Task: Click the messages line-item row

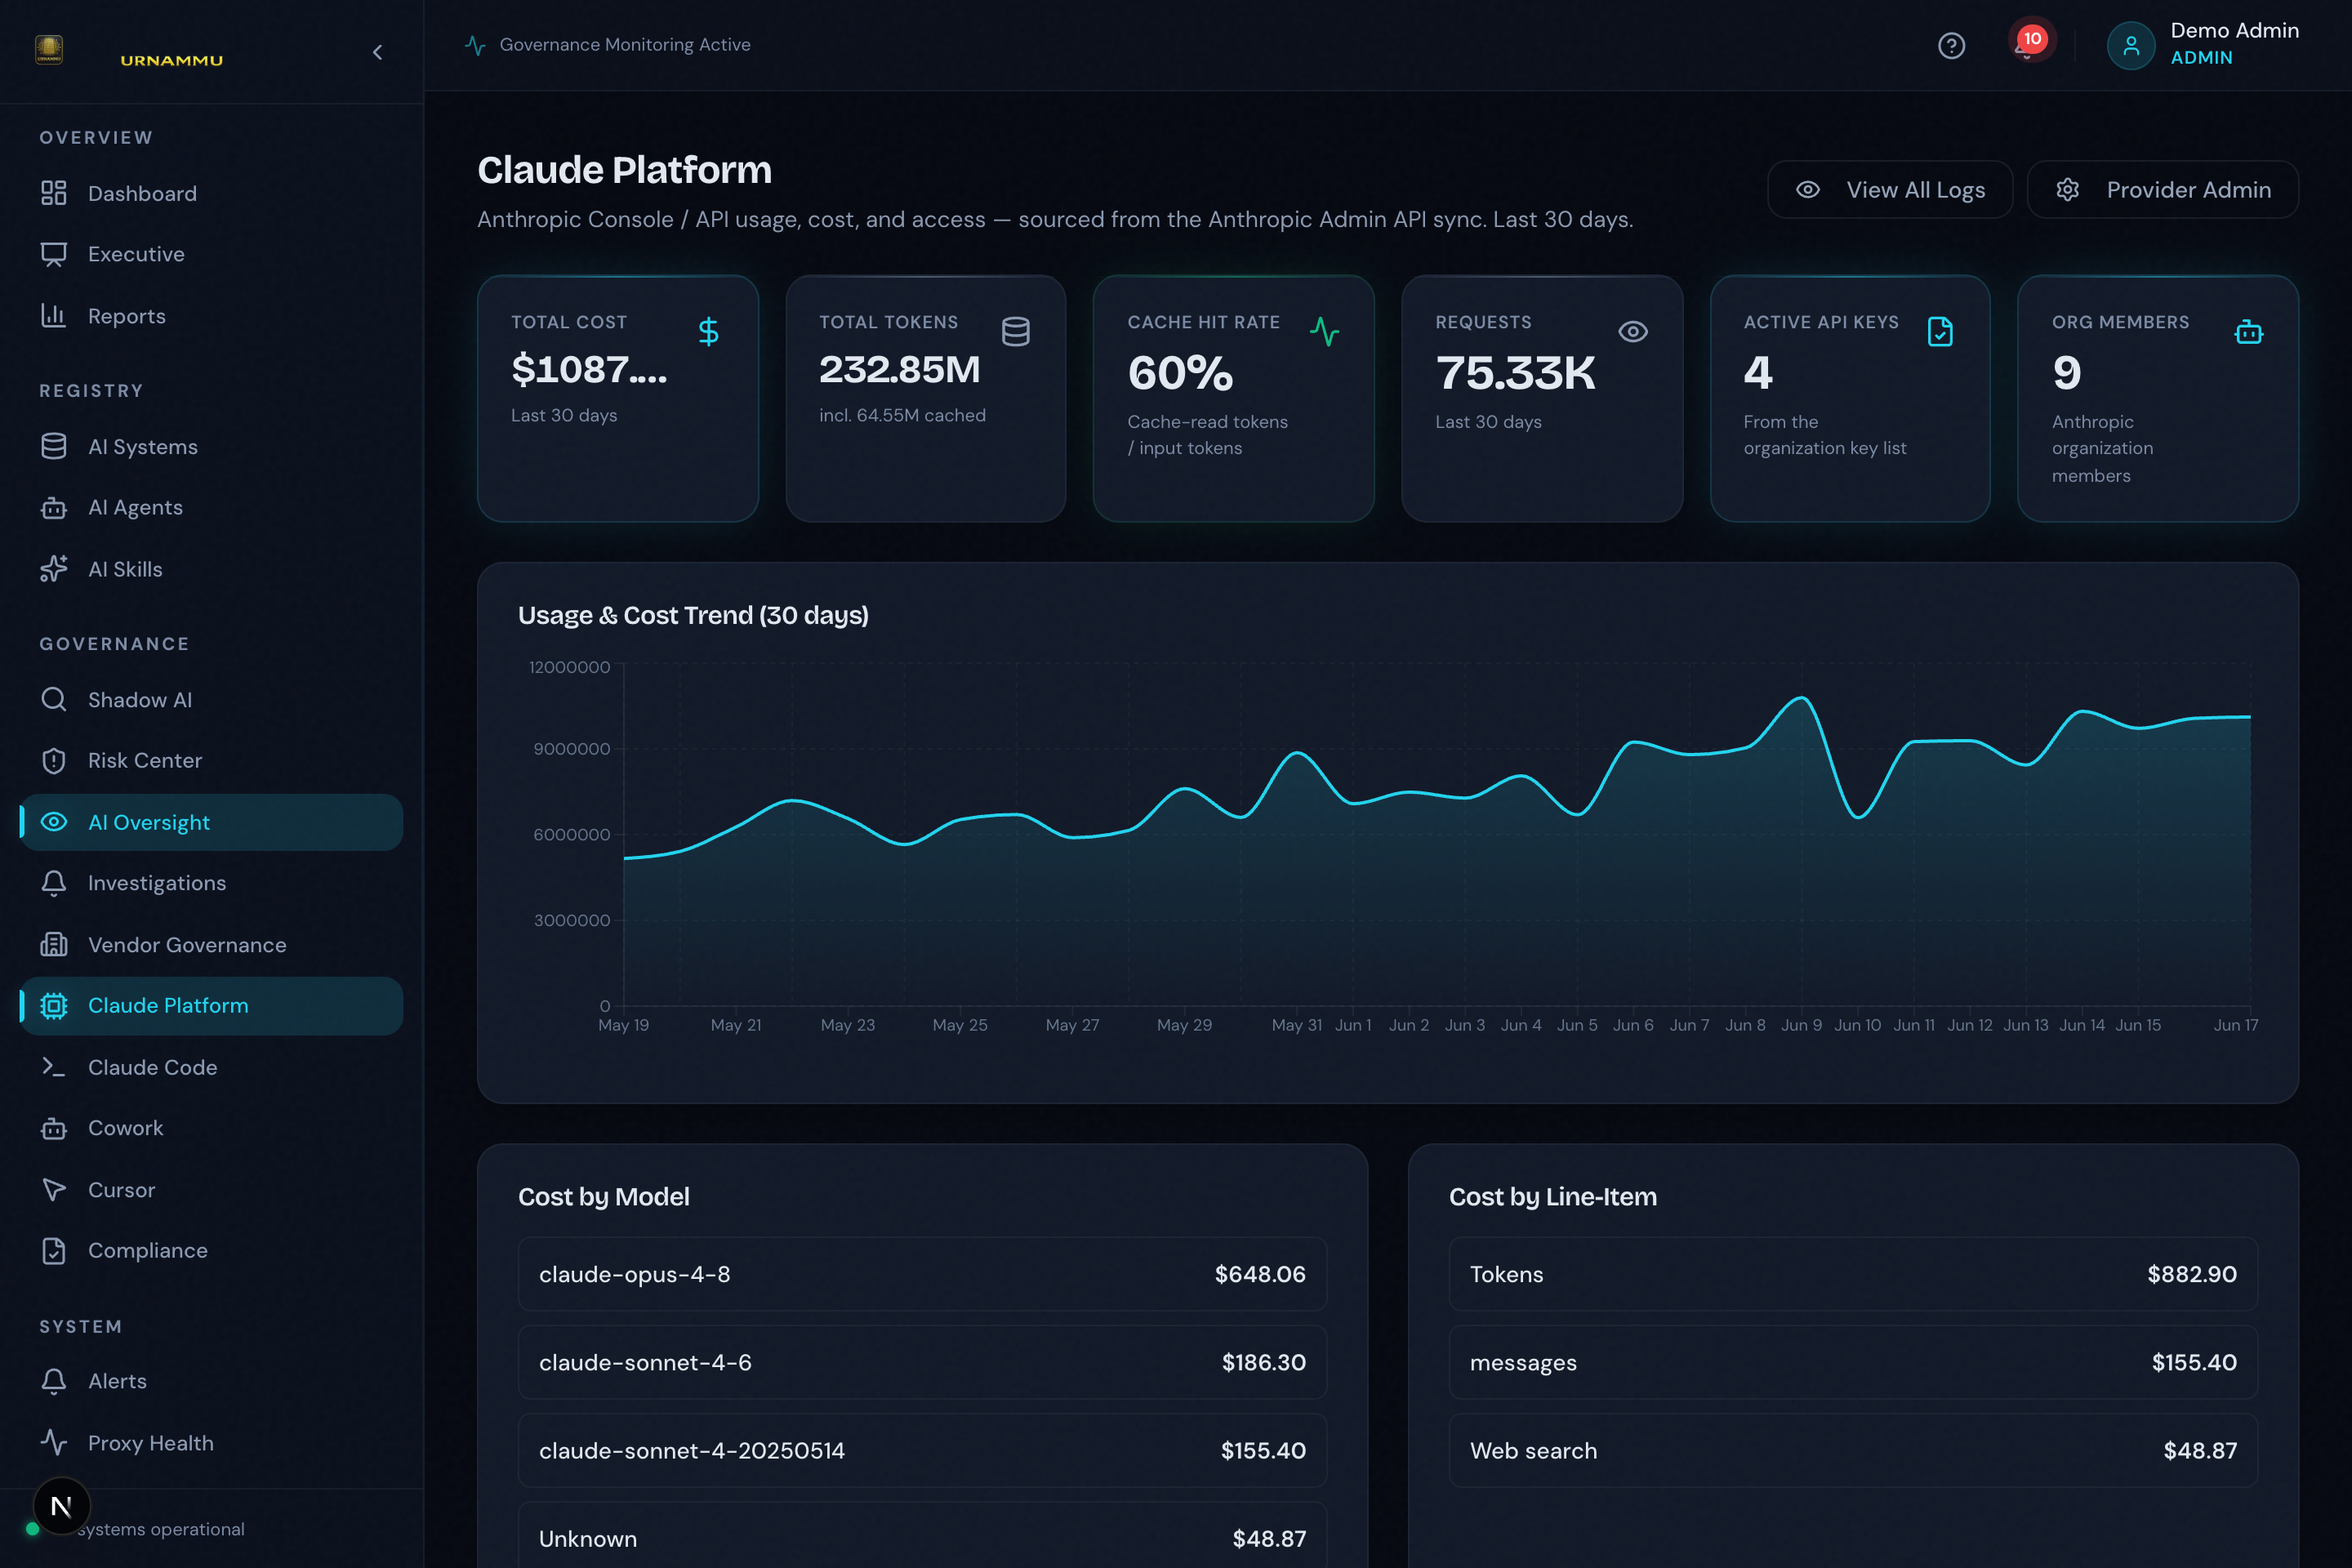Action: pyautogui.click(x=1853, y=1362)
